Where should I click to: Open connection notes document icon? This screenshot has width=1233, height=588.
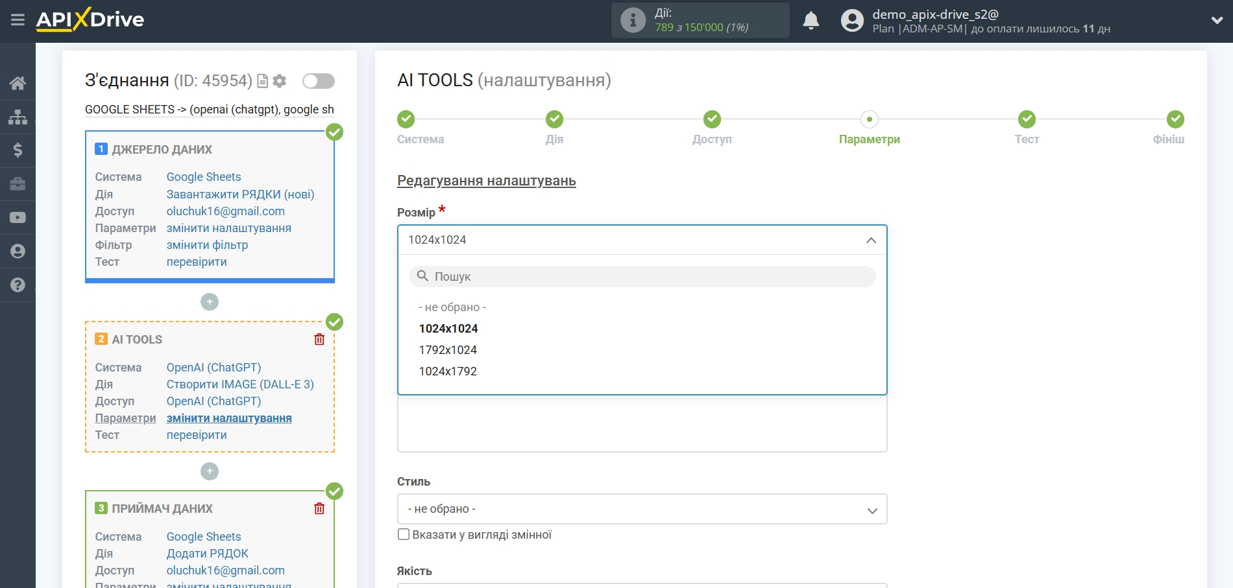click(263, 81)
